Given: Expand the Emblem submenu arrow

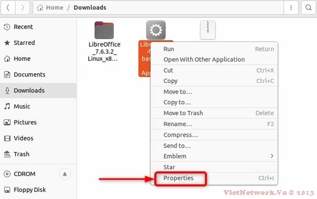Looking at the screenshot, I should 272,156.
